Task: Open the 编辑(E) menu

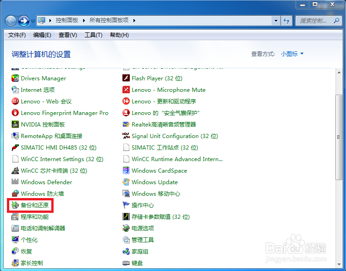Action: tap(42, 35)
